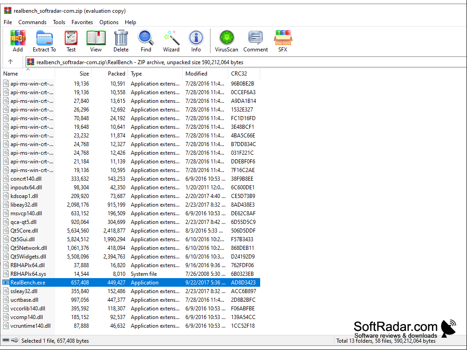Click the RBHAPIx64.sys file icon
This screenshot has height=350, width=467.
6,274
